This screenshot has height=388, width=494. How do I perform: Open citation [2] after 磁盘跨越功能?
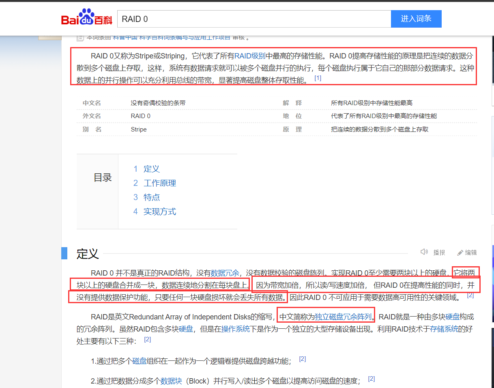tap(302, 359)
